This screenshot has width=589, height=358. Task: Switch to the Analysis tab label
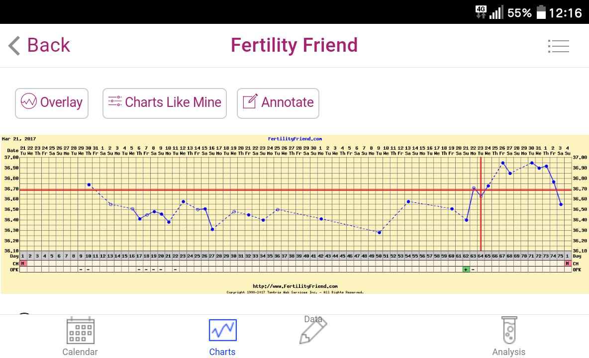508,352
